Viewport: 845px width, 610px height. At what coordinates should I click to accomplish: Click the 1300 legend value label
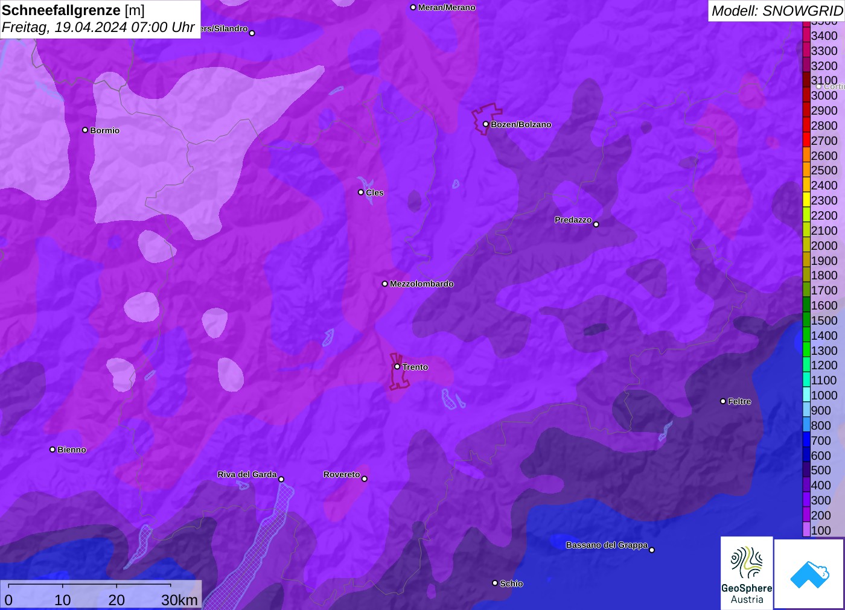(824, 351)
